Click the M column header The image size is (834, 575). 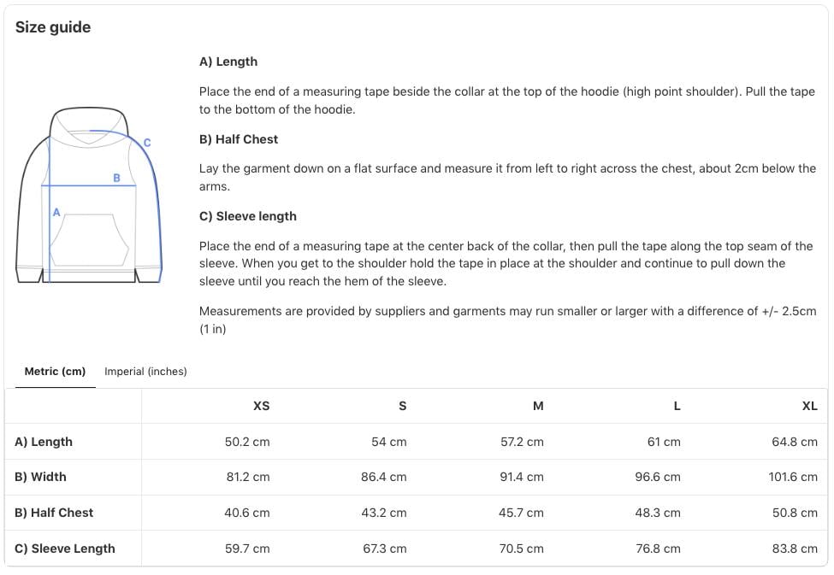click(538, 406)
